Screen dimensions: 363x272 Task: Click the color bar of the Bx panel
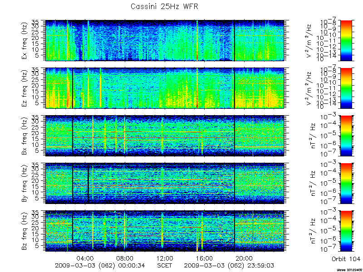pos(346,136)
